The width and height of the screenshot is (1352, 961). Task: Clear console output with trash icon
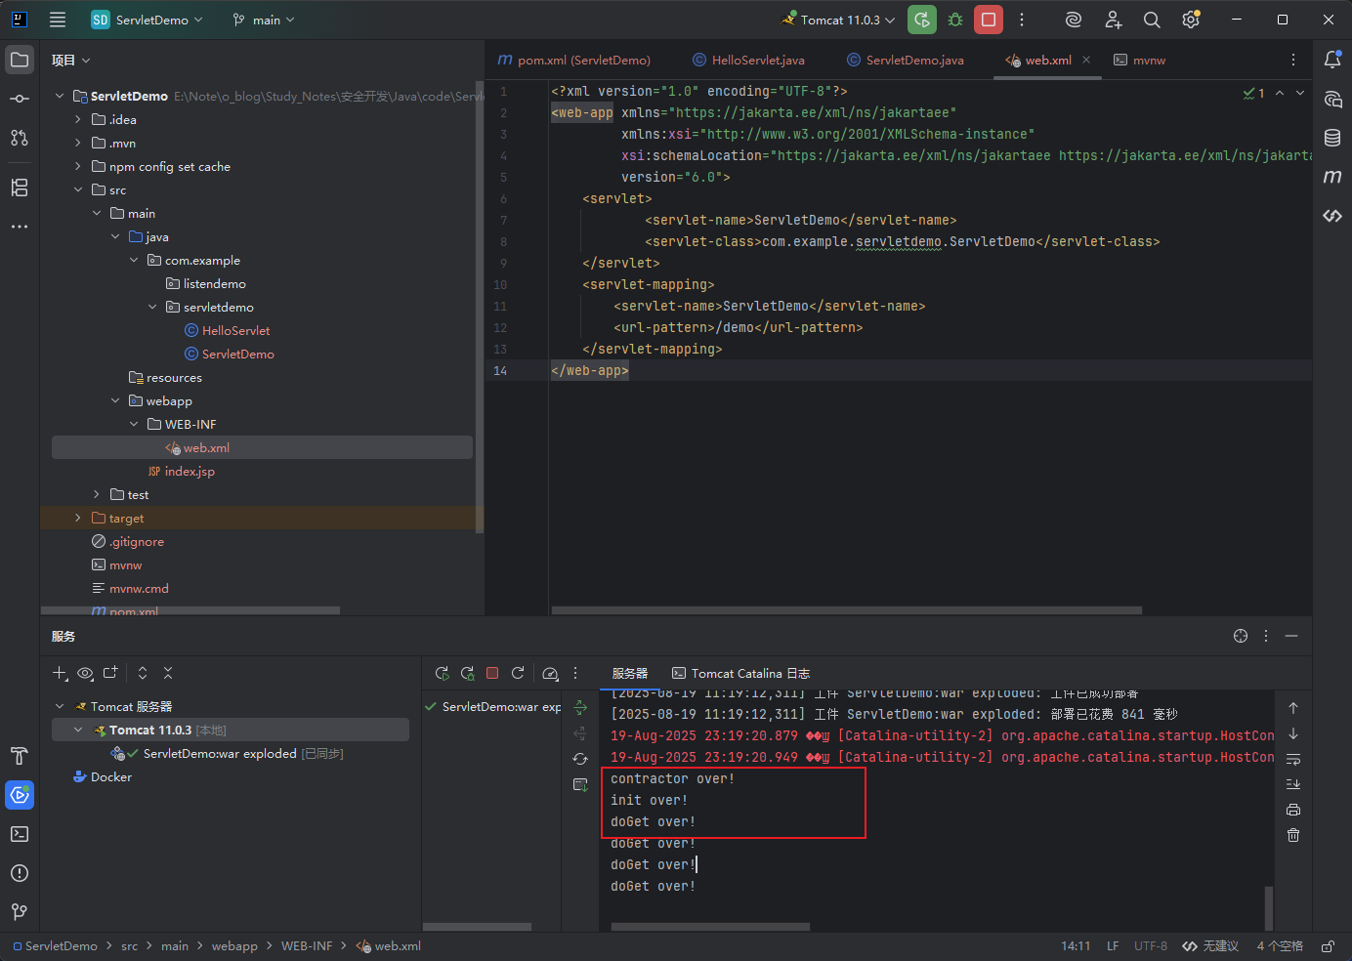click(1293, 835)
